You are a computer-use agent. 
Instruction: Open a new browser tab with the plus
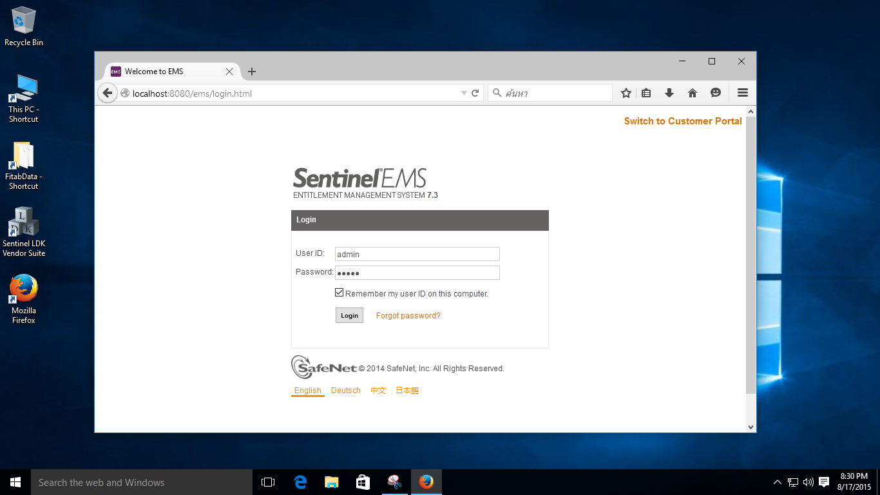251,72
